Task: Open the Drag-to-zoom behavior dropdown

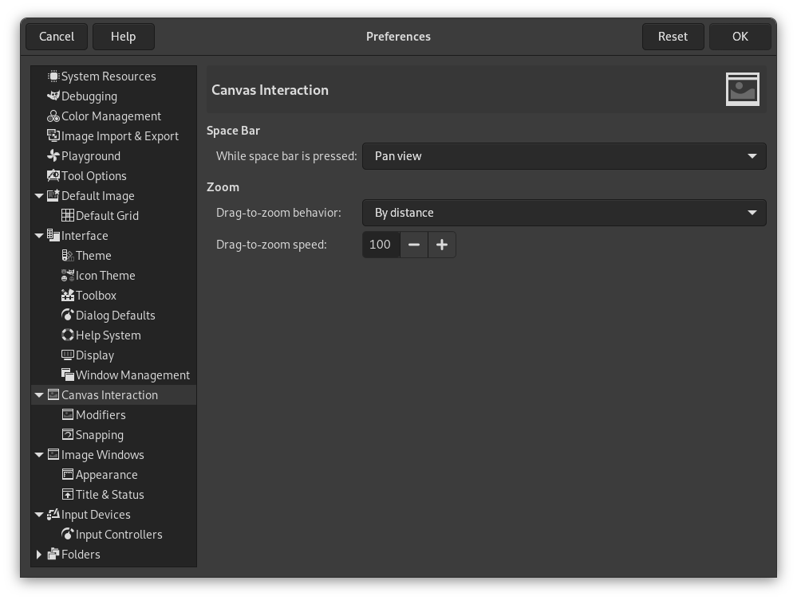Action: pos(564,213)
